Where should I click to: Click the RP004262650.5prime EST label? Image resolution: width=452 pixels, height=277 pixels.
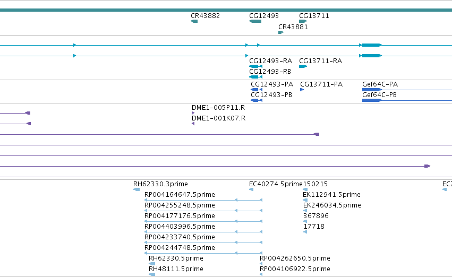point(295,258)
